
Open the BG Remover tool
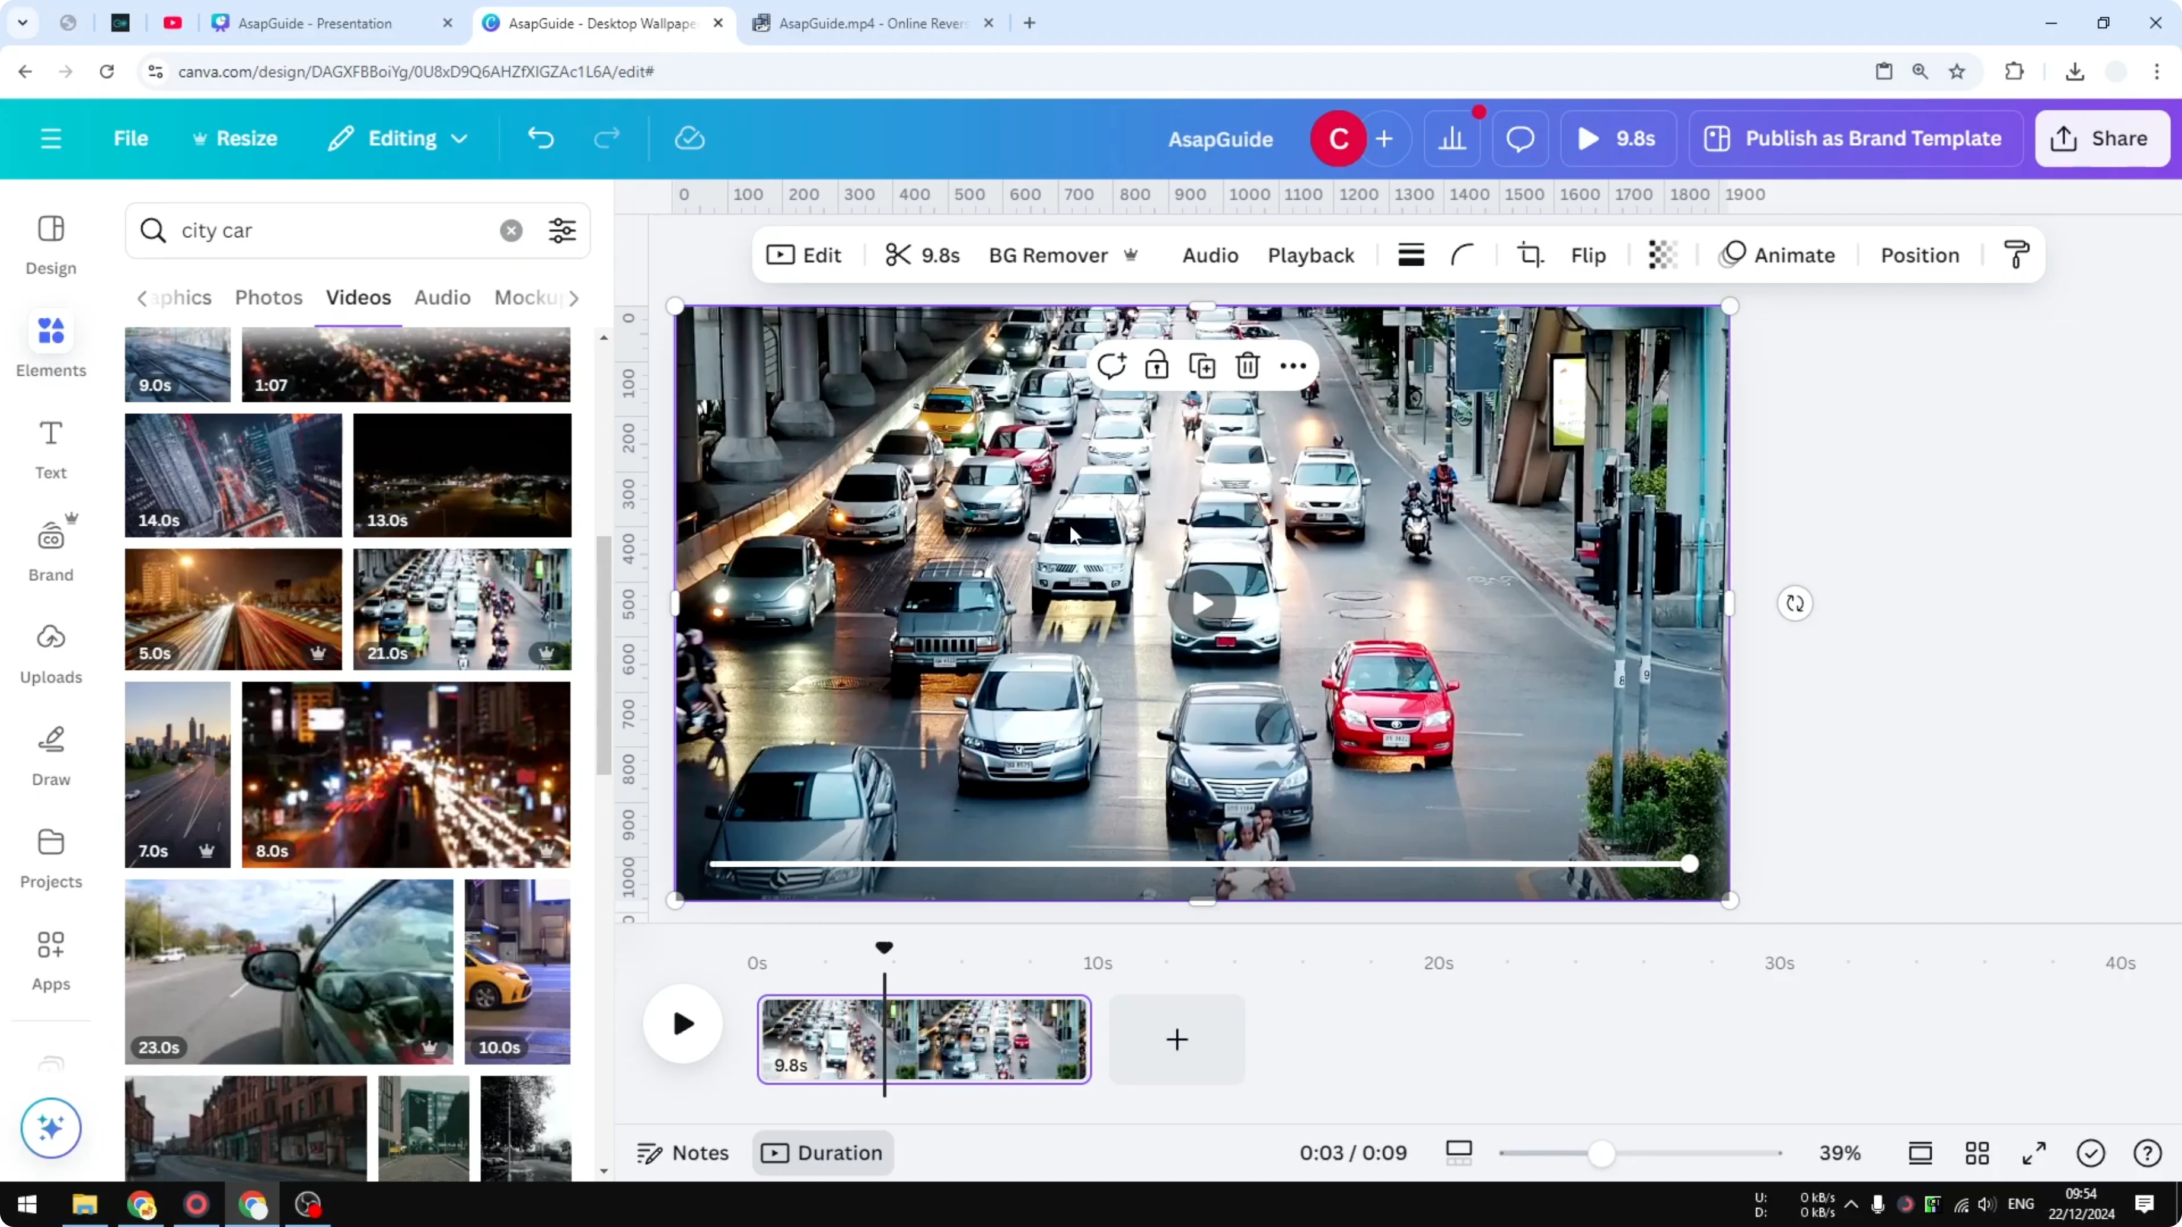click(x=1049, y=255)
